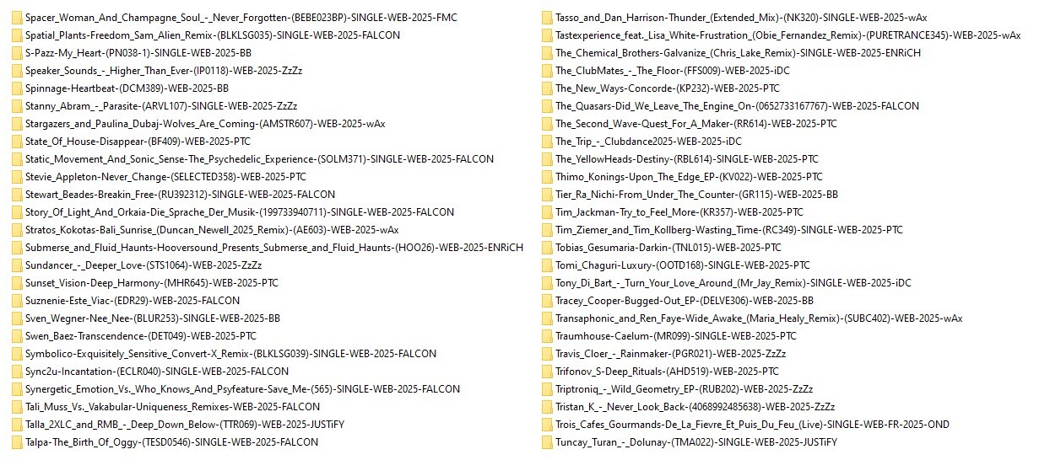Click folder icon beside Tasso_and_Dan_Harrison-Thunder
The height and width of the screenshot is (460, 1039).
coord(546,17)
